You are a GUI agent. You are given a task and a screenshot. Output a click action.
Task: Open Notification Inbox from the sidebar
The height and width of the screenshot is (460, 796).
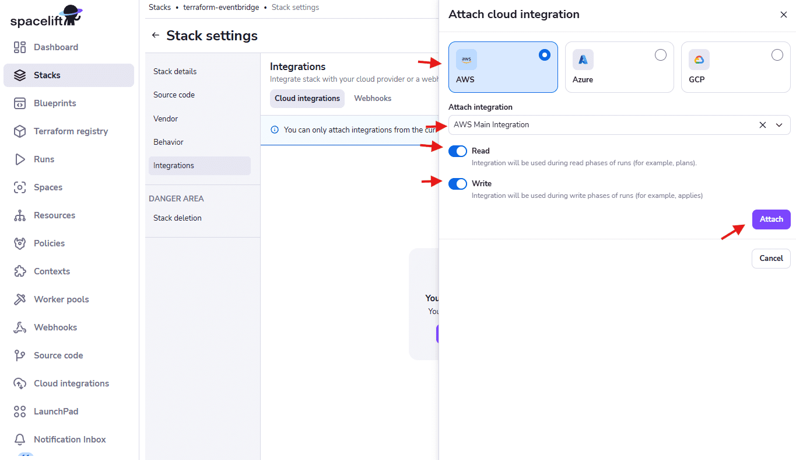[69, 440]
